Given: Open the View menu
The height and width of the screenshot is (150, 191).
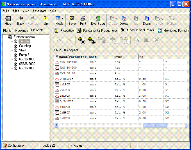Looking at the screenshot, I should [x=26, y=11].
